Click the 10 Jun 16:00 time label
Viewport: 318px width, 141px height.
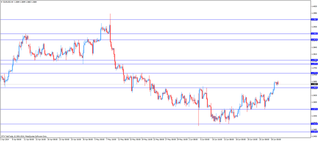pos(217,139)
